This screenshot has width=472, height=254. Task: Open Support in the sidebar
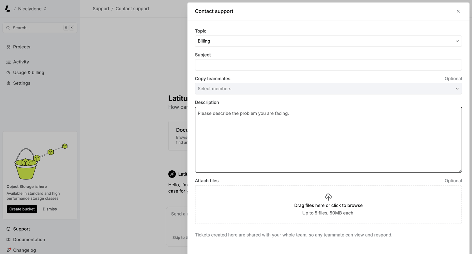pyautogui.click(x=22, y=229)
